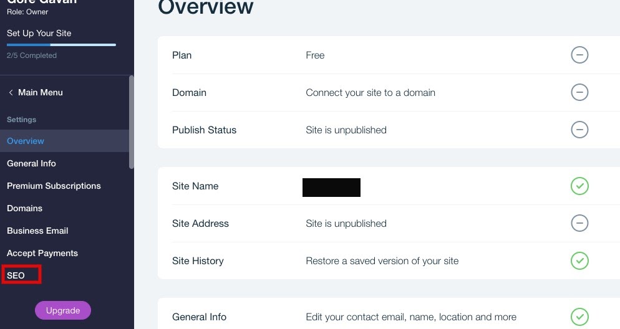Click the minus status icon beside Plan
This screenshot has height=329, width=620.
579,55
